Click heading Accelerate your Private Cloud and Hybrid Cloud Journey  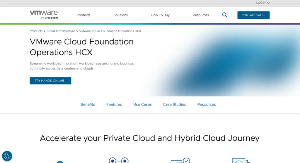(150, 138)
